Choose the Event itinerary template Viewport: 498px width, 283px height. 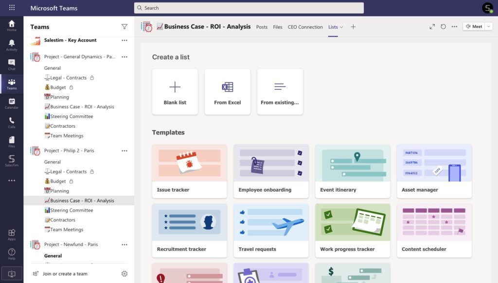pyautogui.click(x=353, y=171)
